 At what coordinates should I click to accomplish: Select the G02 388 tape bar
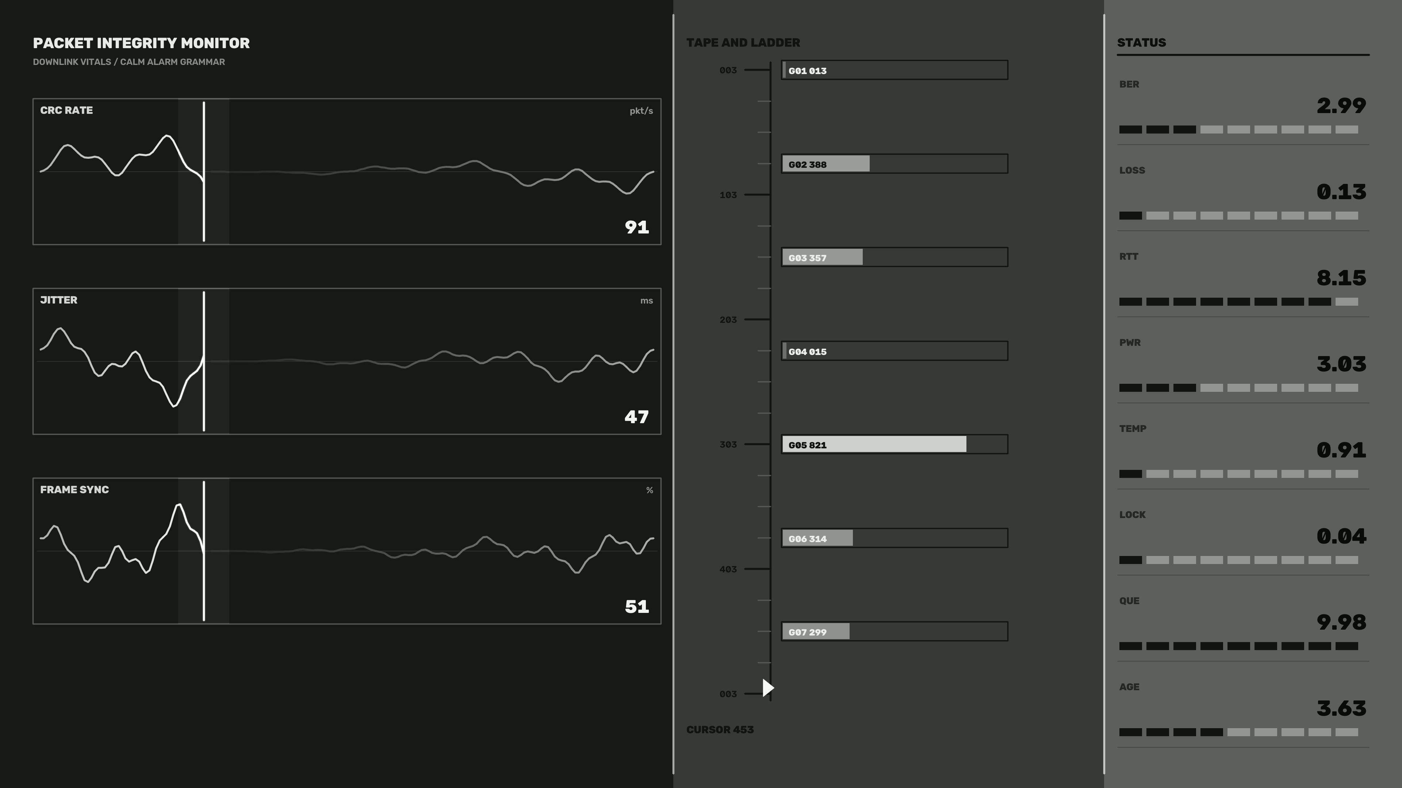point(894,164)
